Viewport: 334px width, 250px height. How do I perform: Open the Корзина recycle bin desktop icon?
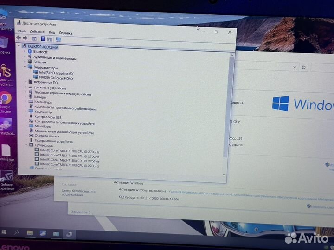[x=5, y=45]
